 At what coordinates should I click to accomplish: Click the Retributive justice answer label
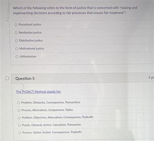coord(30,32)
